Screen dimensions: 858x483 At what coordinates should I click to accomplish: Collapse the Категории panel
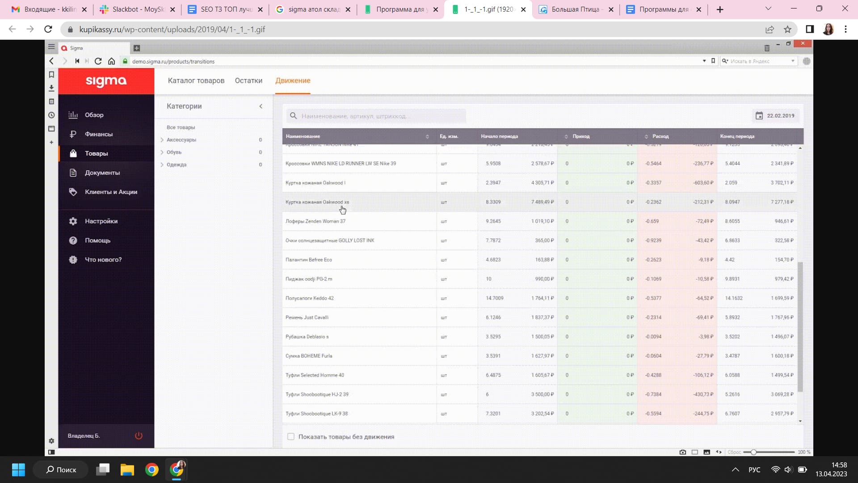coord(261,106)
